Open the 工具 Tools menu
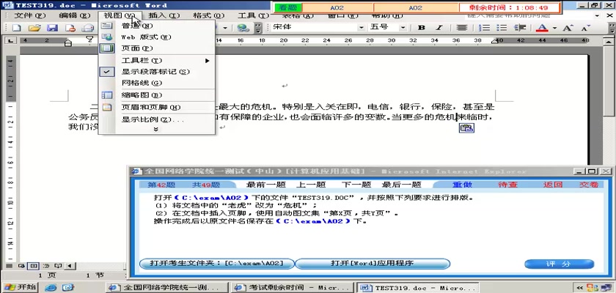Screen dimensions: 616x293 (254, 15)
